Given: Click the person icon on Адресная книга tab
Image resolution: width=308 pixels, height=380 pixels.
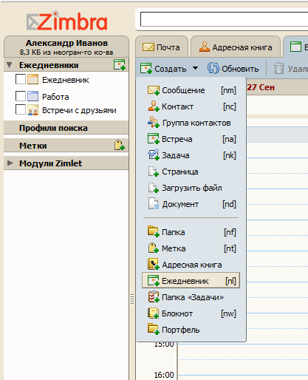Looking at the screenshot, I should [205, 47].
